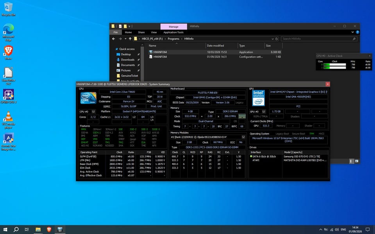Open File Explorer help question mark

tap(357, 32)
